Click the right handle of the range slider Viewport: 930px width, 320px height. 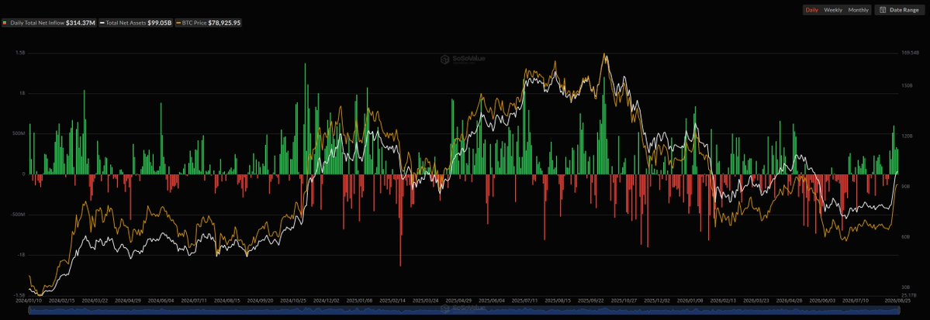(899, 311)
